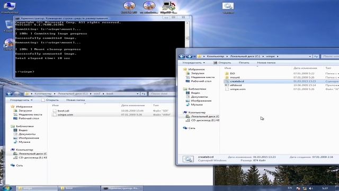Open Загрузки in winpe window sidebar
This screenshot has height=191, width=339.
(x=198, y=73)
